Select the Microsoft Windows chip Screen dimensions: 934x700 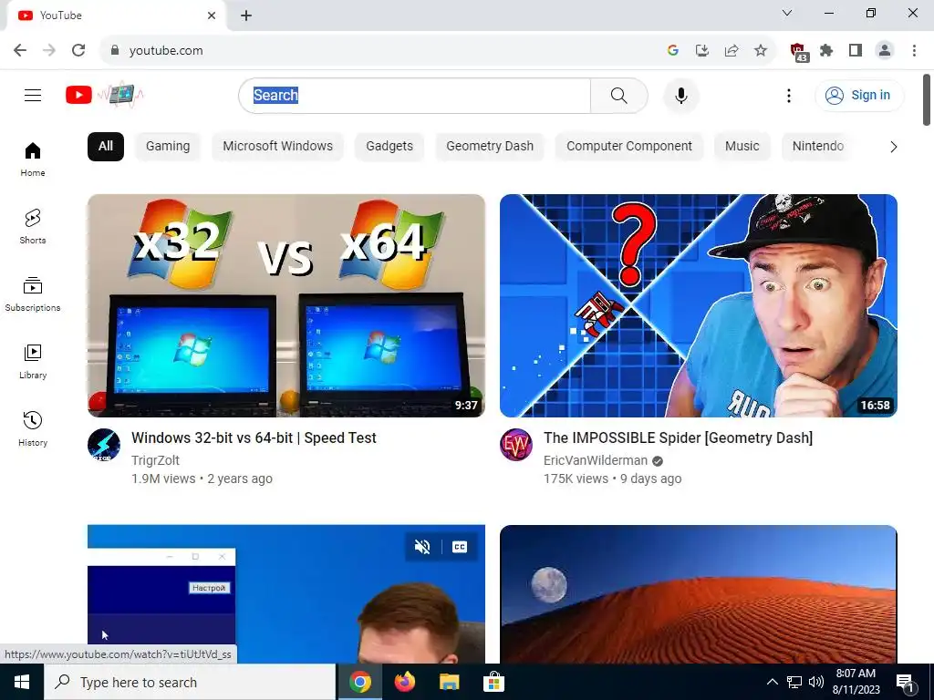277,147
